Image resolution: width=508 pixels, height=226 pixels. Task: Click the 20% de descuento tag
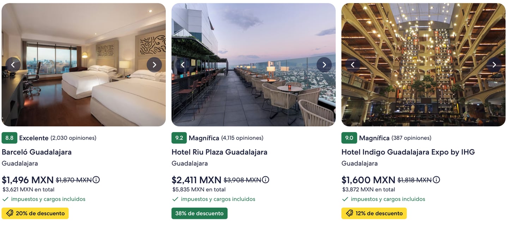click(35, 213)
